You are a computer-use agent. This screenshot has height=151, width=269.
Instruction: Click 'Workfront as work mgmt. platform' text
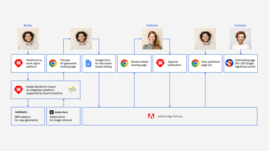coord(34,63)
